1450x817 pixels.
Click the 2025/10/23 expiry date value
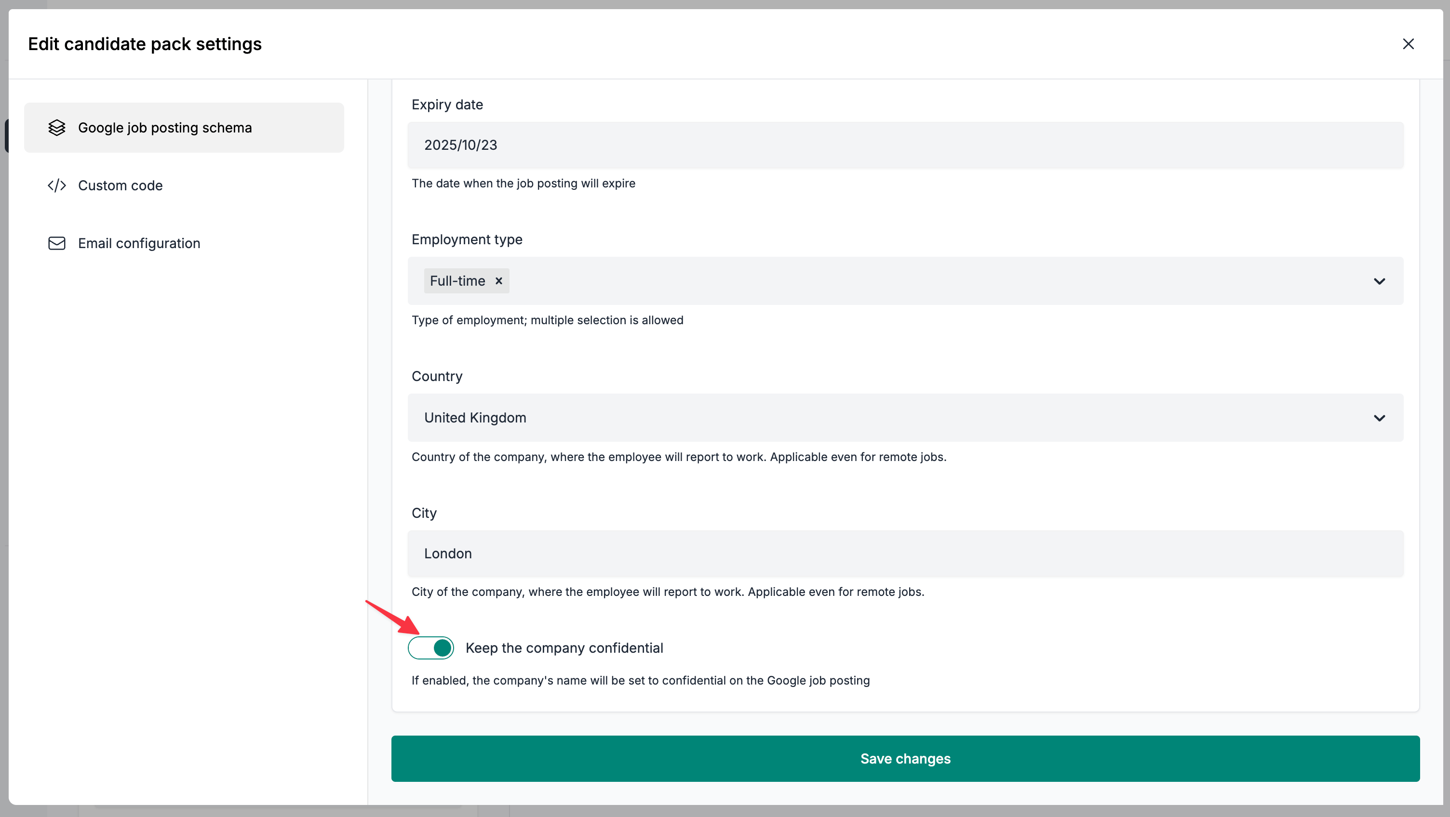[460, 145]
